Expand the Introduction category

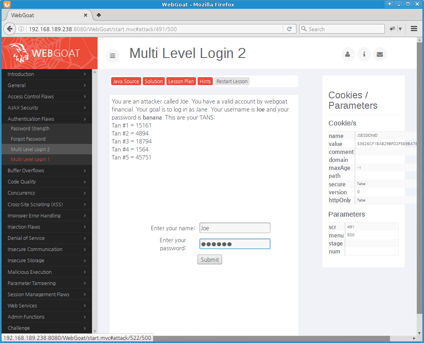(x=47, y=74)
